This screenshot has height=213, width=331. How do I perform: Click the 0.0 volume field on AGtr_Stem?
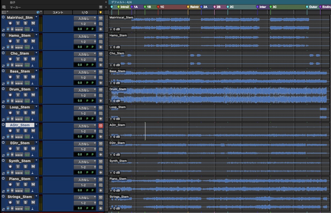pos(80,136)
